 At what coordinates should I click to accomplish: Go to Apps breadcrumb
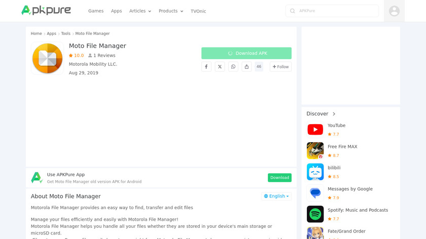(51, 33)
